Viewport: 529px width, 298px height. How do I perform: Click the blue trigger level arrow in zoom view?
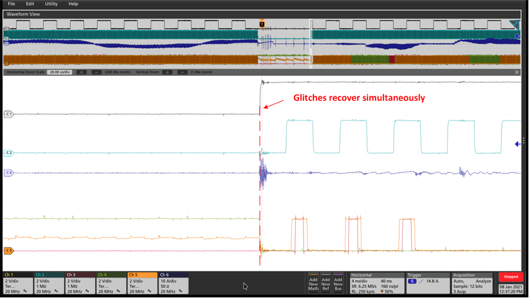pyautogui.click(x=518, y=144)
